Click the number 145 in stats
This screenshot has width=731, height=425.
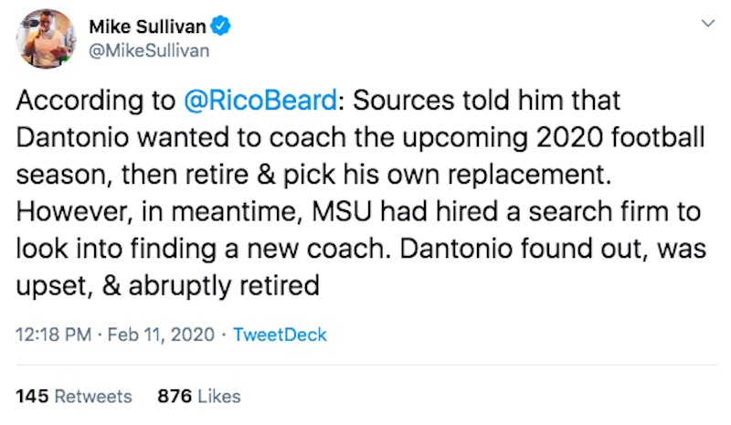pyautogui.click(x=32, y=396)
